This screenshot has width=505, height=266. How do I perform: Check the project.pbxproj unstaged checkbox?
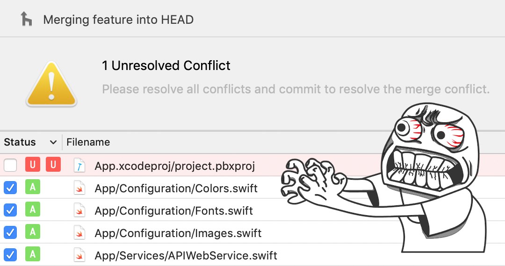10,165
